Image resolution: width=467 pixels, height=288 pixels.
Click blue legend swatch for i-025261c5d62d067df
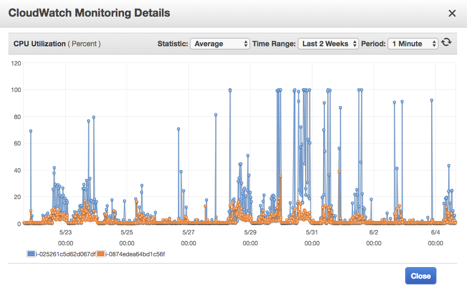tap(31, 254)
